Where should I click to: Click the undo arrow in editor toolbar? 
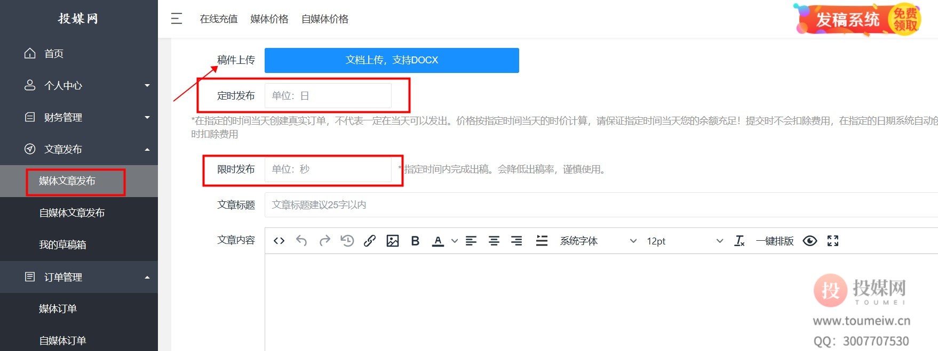pyautogui.click(x=301, y=241)
